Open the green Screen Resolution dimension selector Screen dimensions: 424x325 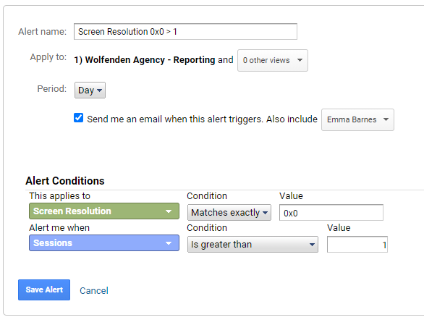pyautogui.click(x=104, y=211)
